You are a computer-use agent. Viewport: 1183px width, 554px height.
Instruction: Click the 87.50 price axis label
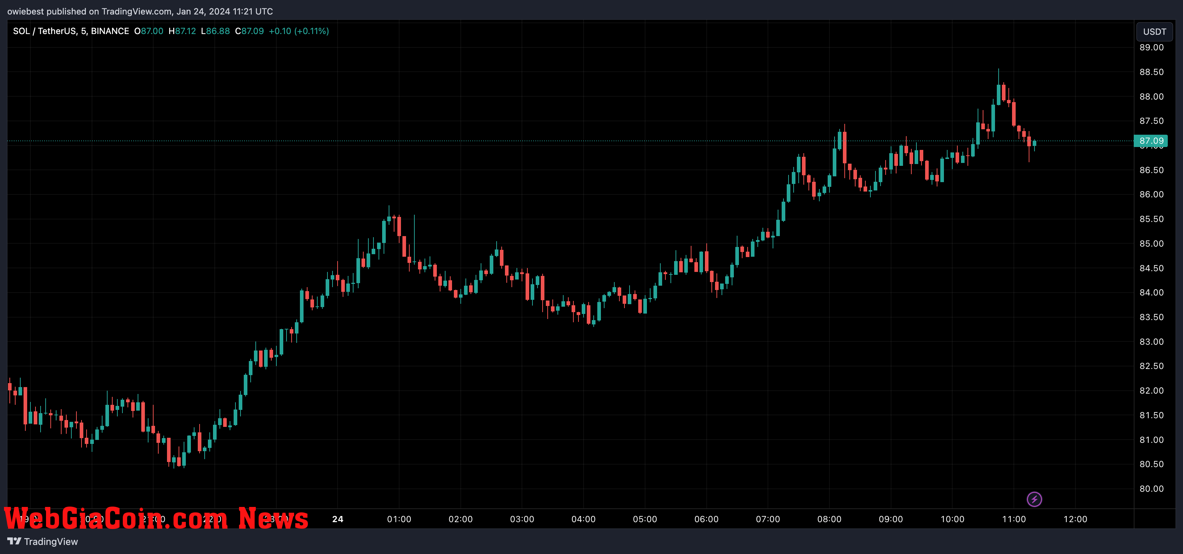click(x=1151, y=121)
